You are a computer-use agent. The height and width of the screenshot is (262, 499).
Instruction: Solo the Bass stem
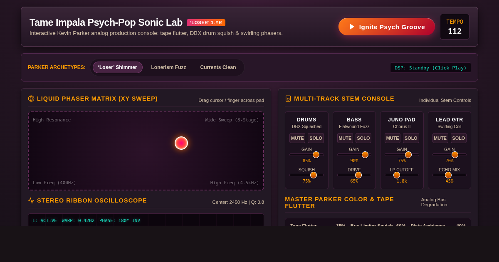363,138
